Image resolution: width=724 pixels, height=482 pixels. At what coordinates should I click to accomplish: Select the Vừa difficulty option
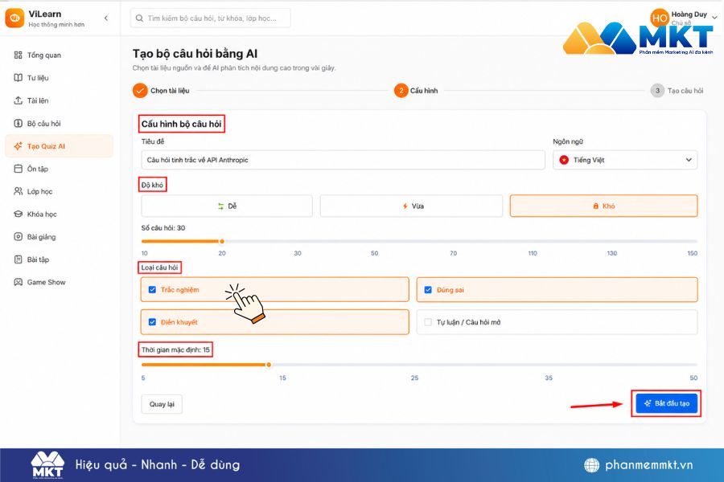(x=411, y=206)
